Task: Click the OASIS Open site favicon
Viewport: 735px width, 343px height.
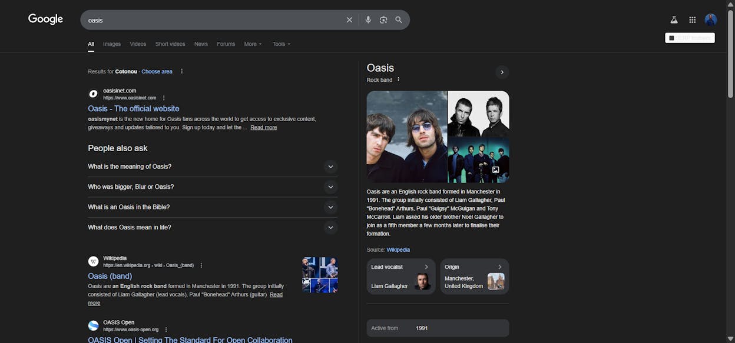Action: (x=93, y=325)
